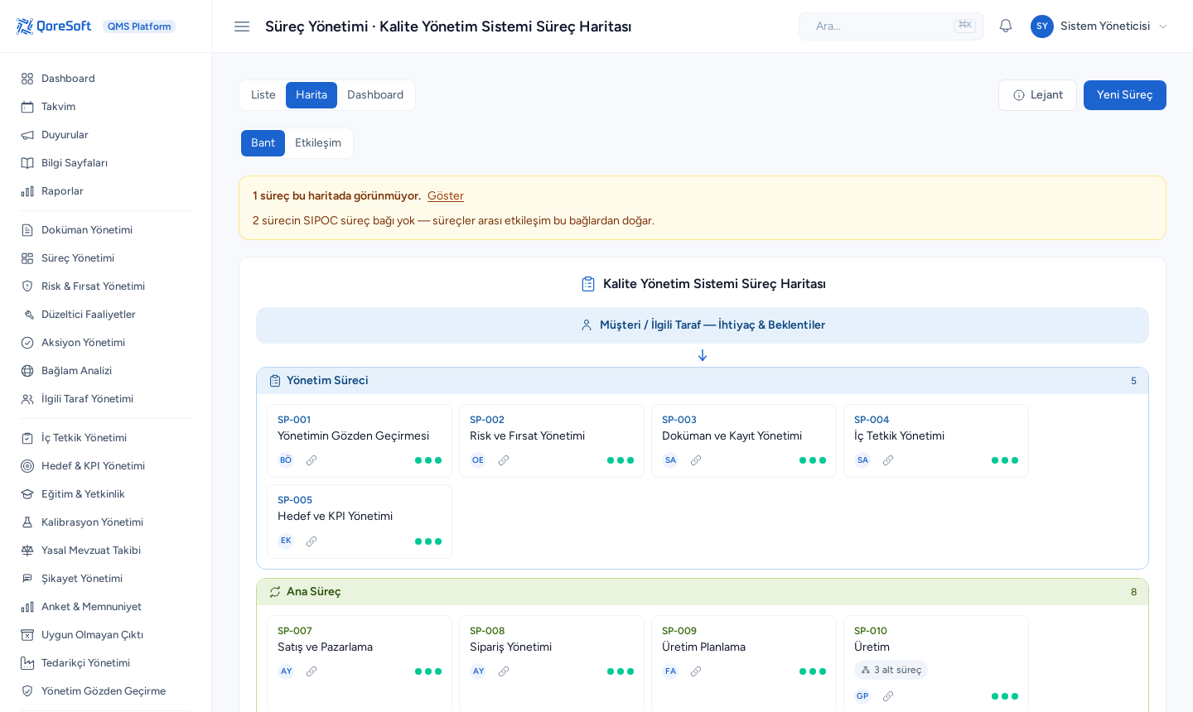Open the SP-009 Üretim Planlama card
This screenshot has height=712, width=1193.
tap(744, 663)
